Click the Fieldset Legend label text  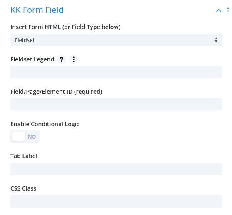32,59
